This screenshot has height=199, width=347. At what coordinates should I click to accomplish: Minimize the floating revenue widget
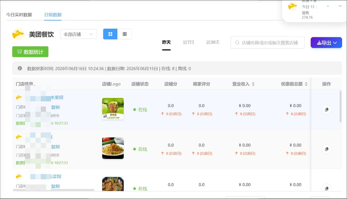coord(340,6)
